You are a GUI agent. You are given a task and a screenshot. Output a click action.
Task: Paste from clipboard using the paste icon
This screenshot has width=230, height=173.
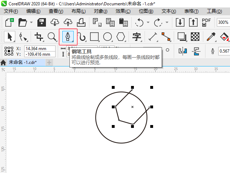point(123,22)
